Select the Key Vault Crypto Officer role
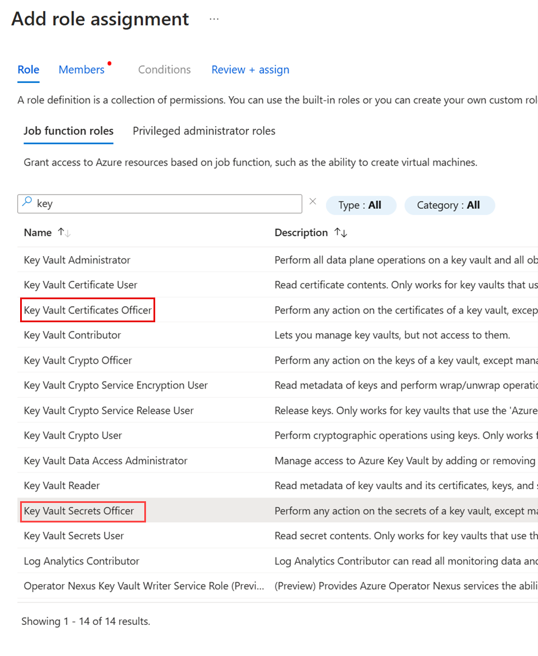Viewport: 538px width, 656px height. pyautogui.click(x=78, y=361)
